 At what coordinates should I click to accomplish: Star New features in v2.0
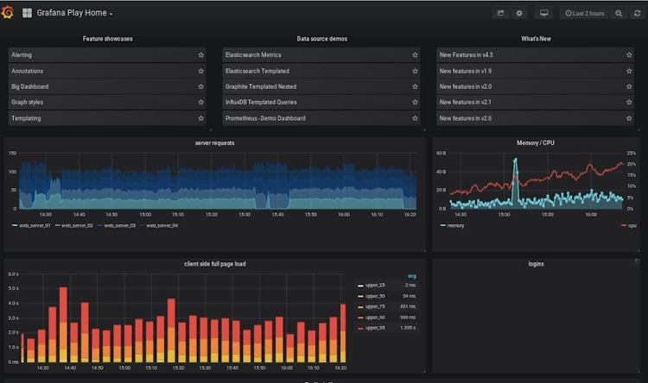[629, 86]
